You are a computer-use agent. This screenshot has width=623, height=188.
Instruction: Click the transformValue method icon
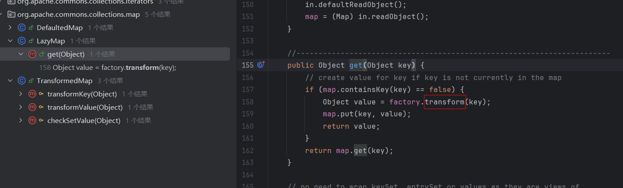pos(32,107)
